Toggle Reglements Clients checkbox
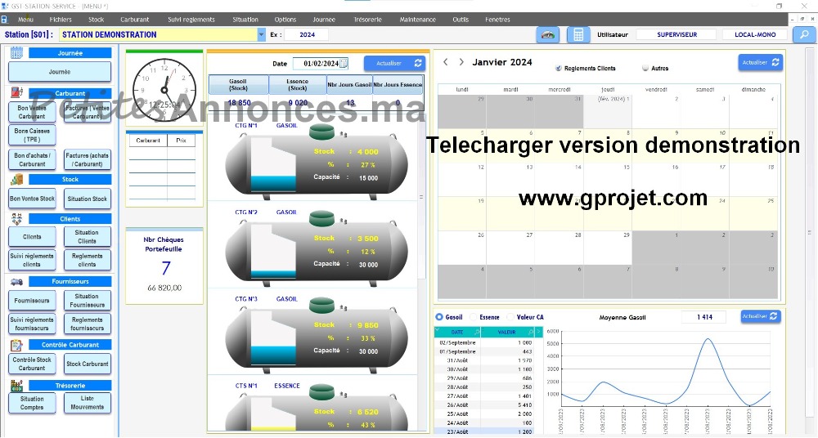The height and width of the screenshot is (438, 818). (x=559, y=69)
